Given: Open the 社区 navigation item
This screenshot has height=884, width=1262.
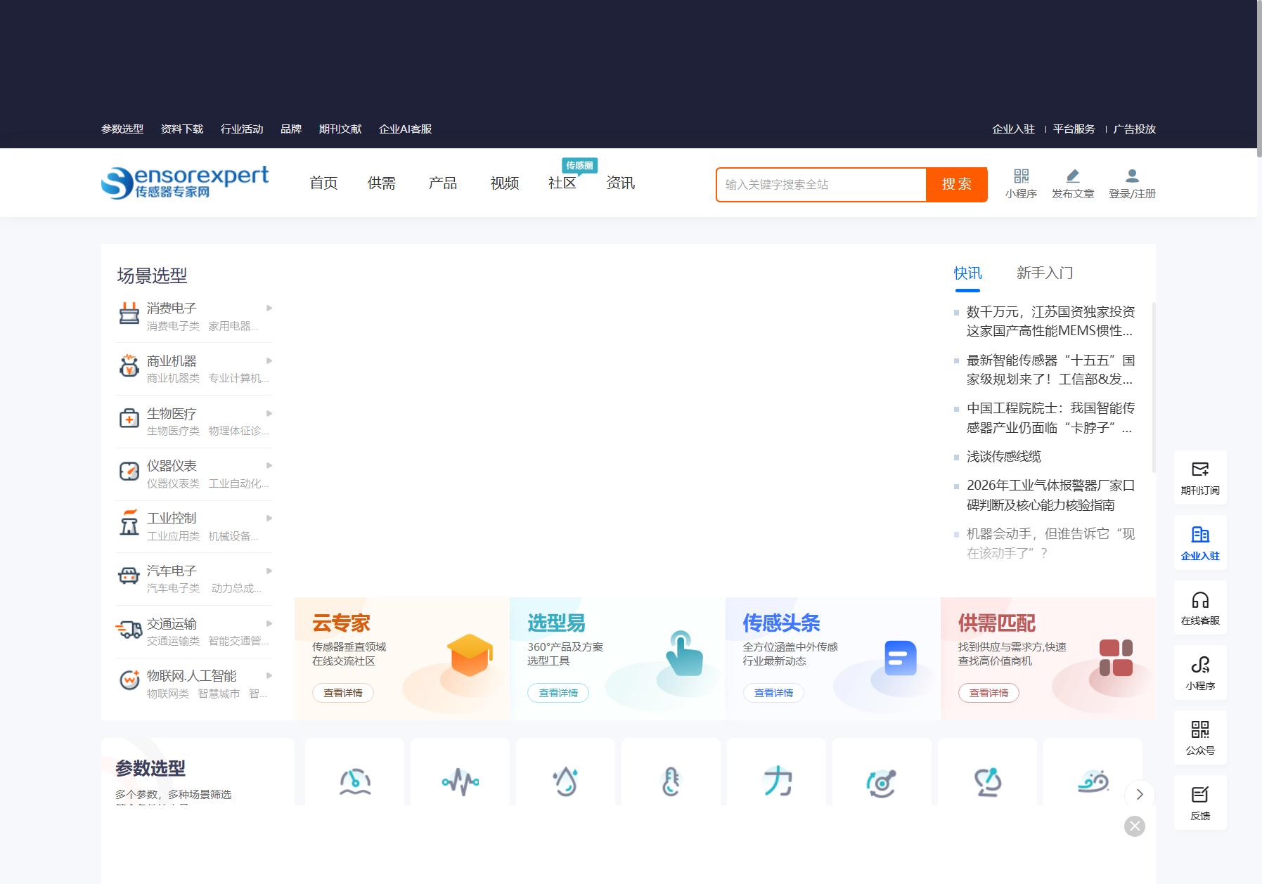Looking at the screenshot, I should pyautogui.click(x=562, y=183).
